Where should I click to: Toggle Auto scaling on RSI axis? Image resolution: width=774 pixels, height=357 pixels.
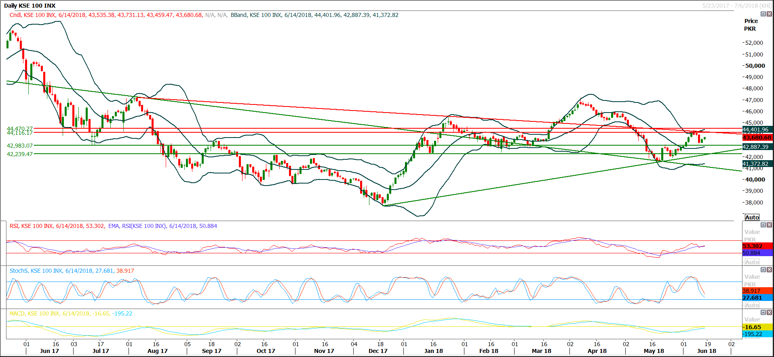(x=752, y=262)
